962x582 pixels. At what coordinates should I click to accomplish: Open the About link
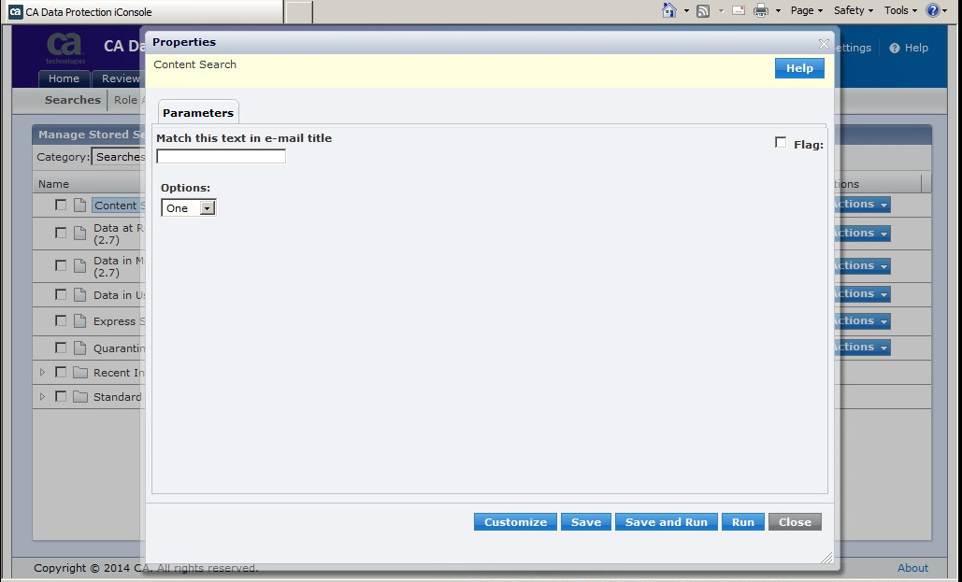[912, 568]
